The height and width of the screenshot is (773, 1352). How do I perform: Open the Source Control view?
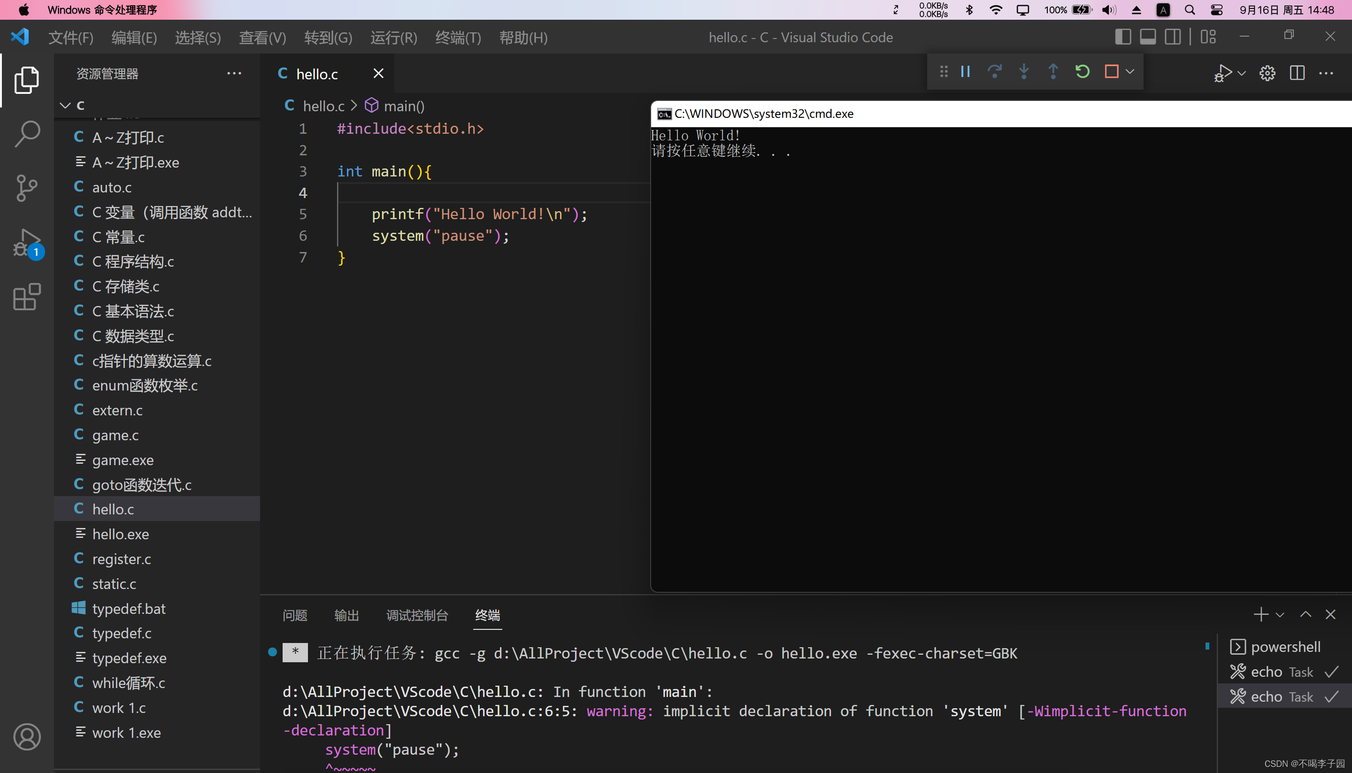pyautogui.click(x=27, y=188)
